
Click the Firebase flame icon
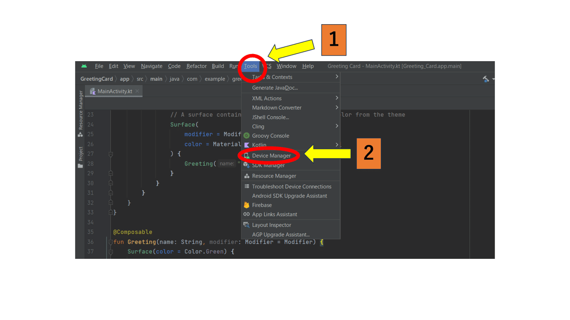[x=247, y=205]
